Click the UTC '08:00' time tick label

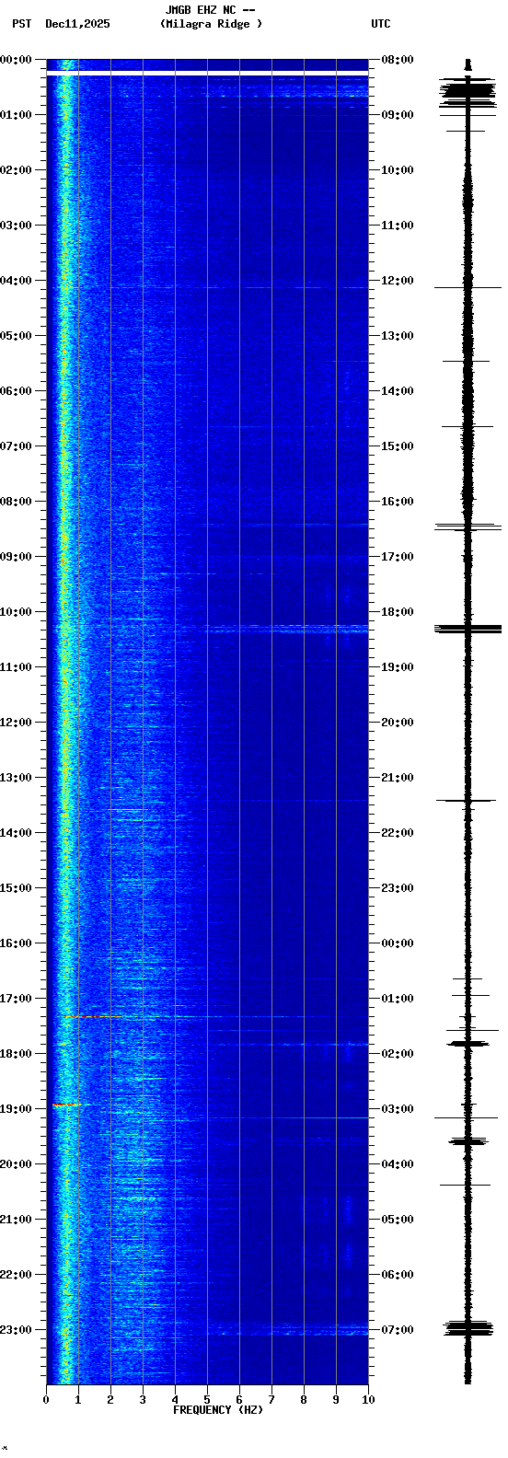[398, 60]
